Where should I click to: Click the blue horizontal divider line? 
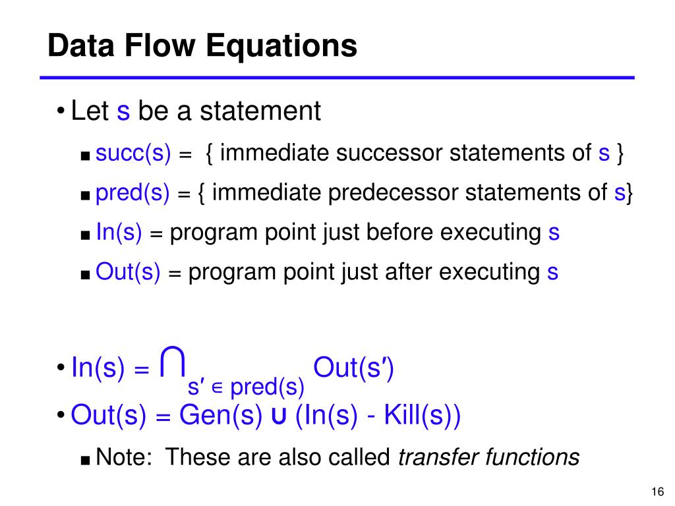tap(337, 78)
